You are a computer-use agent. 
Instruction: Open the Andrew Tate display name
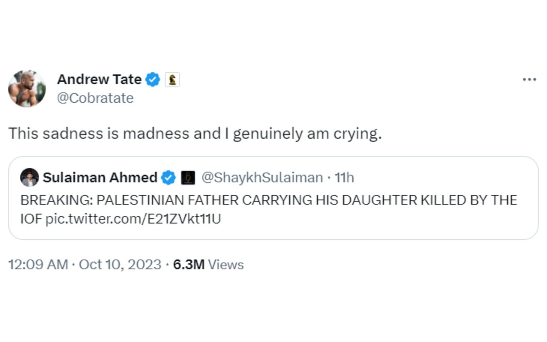tap(99, 79)
